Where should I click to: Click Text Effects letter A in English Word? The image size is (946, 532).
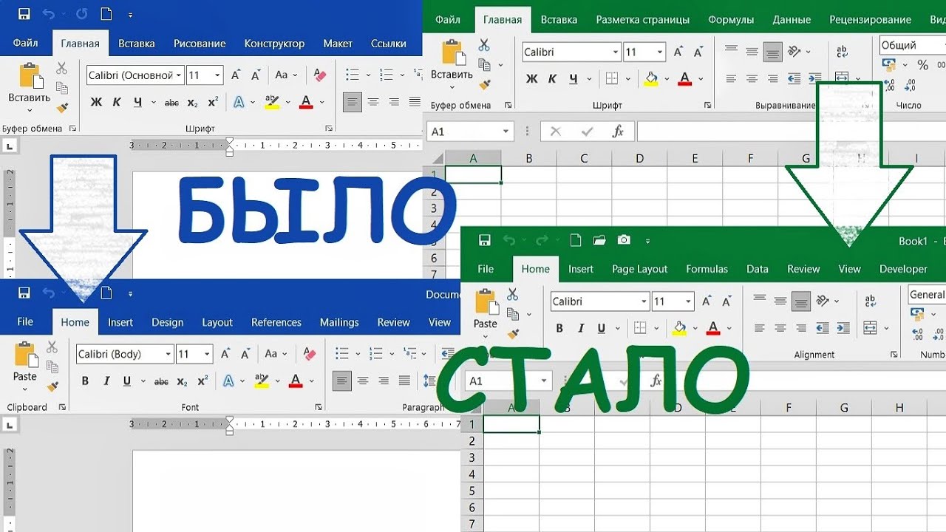tap(228, 381)
